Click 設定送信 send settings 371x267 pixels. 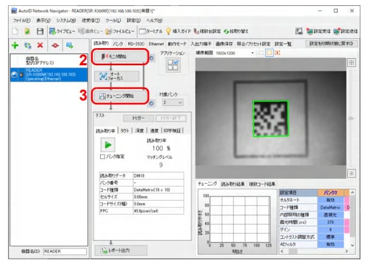346,31
